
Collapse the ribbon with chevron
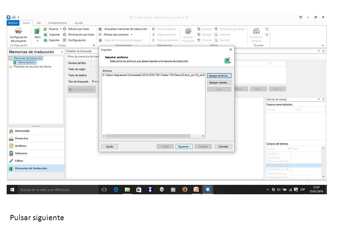pos(323,45)
